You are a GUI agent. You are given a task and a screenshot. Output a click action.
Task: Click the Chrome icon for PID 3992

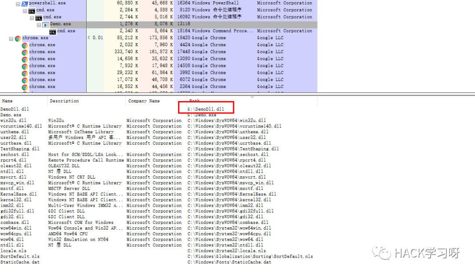click(25, 73)
